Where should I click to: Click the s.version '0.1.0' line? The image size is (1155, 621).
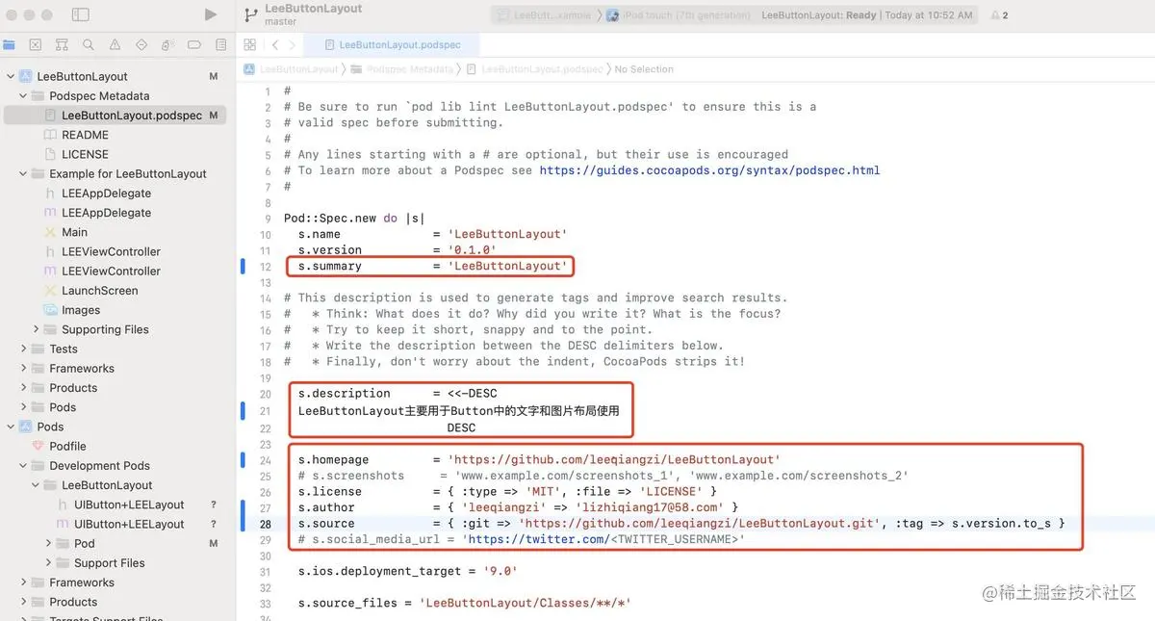point(398,250)
